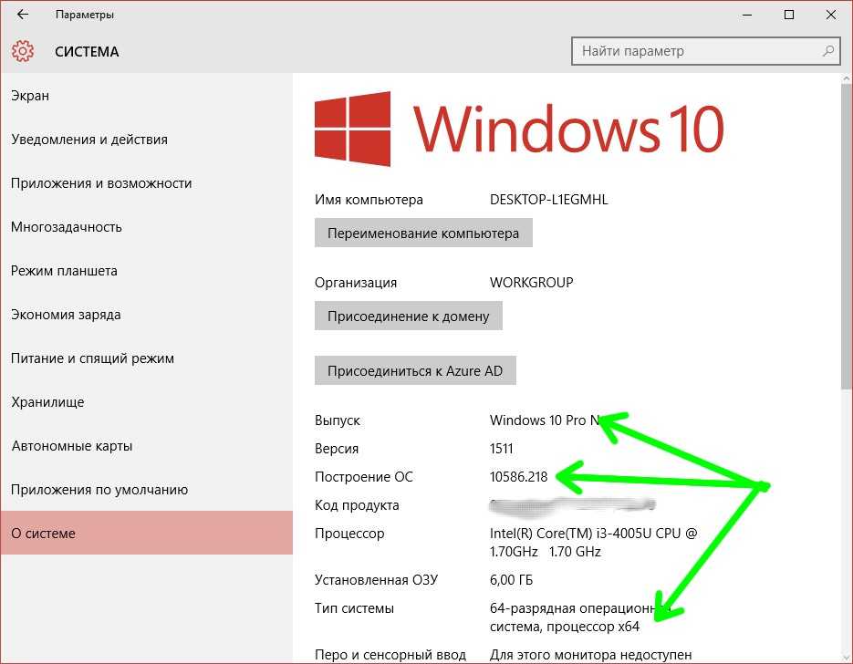Focus the 'Найти параметр' search field
Viewport: 853px width, 664px height.
coord(706,51)
